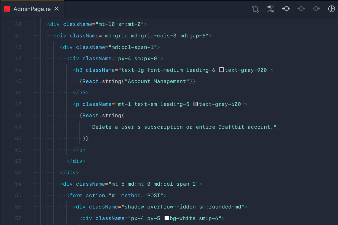Select the AdminPage.re editor tab

coord(32,9)
